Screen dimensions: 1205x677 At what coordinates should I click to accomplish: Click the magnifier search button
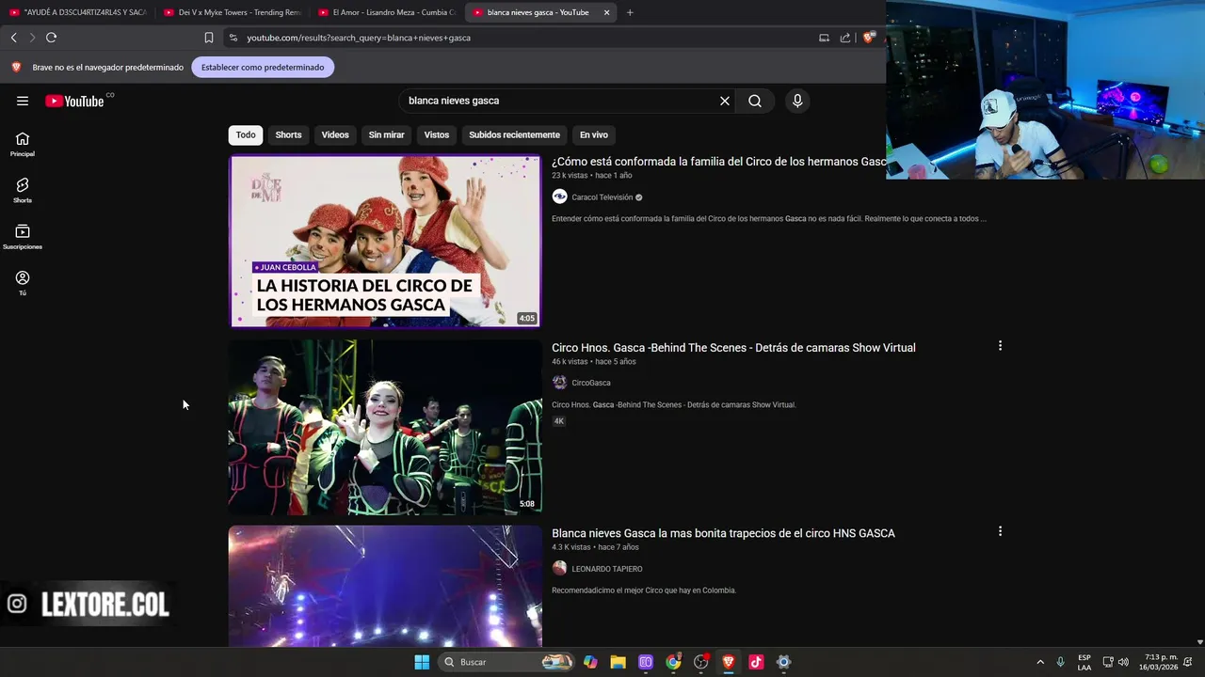point(755,101)
